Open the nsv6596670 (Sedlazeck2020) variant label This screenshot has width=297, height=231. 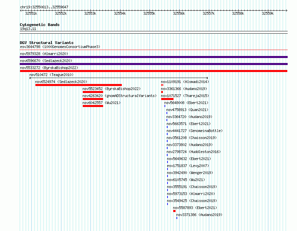46,61
